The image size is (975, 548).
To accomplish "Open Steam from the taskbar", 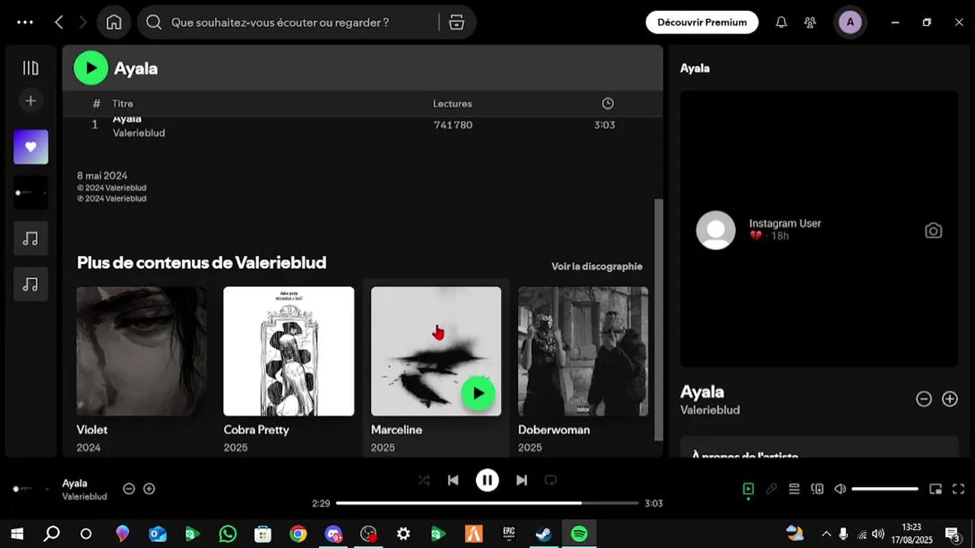I will click(x=544, y=534).
